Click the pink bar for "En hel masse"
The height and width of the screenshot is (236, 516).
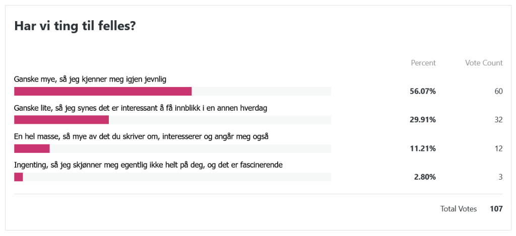pyautogui.click(x=32, y=148)
